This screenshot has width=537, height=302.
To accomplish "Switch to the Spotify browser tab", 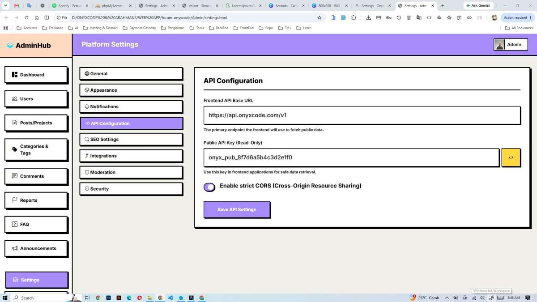I will 70,6.
